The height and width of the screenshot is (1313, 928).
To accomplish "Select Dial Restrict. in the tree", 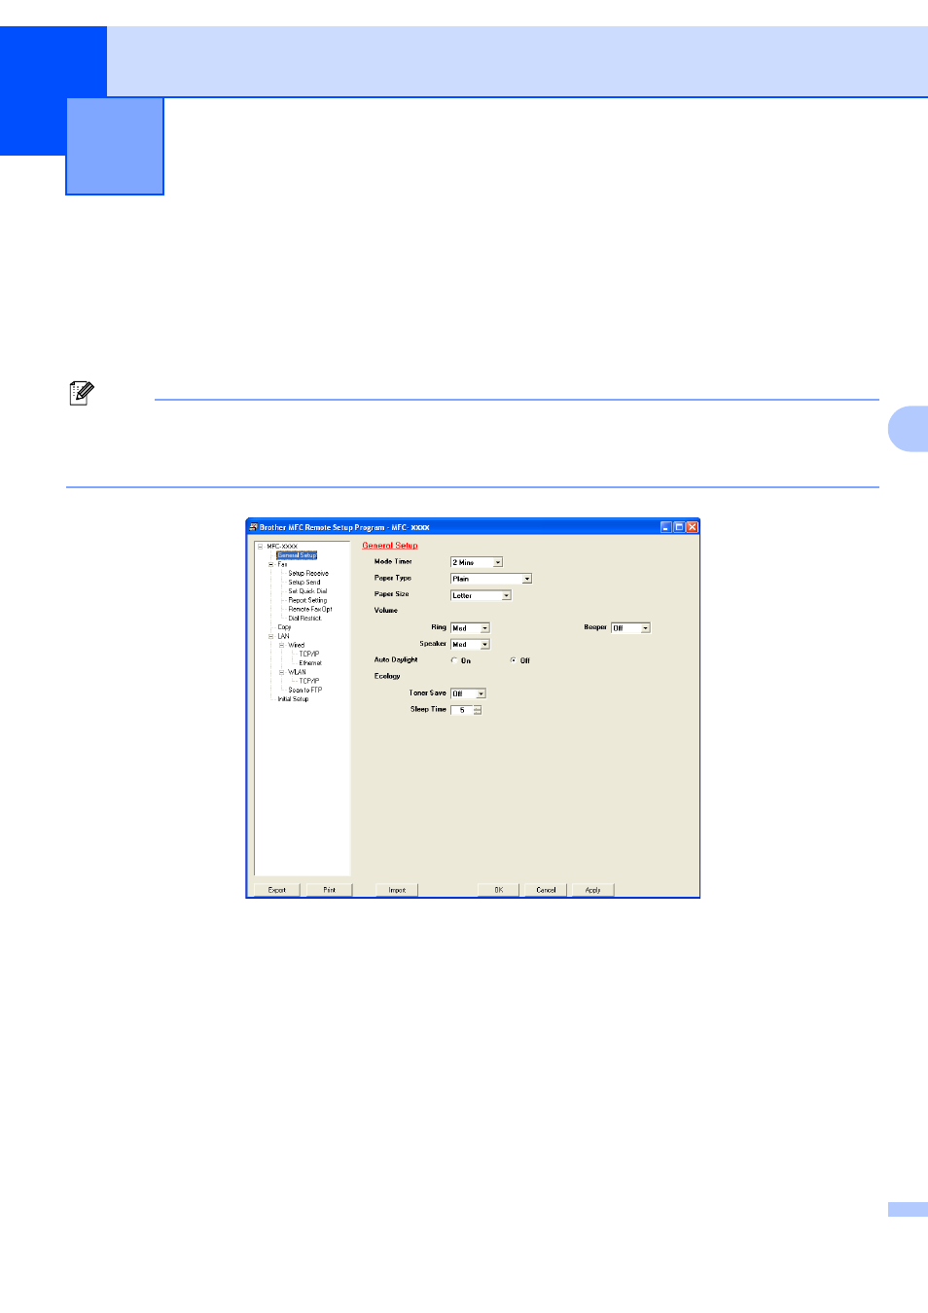I will coord(304,619).
